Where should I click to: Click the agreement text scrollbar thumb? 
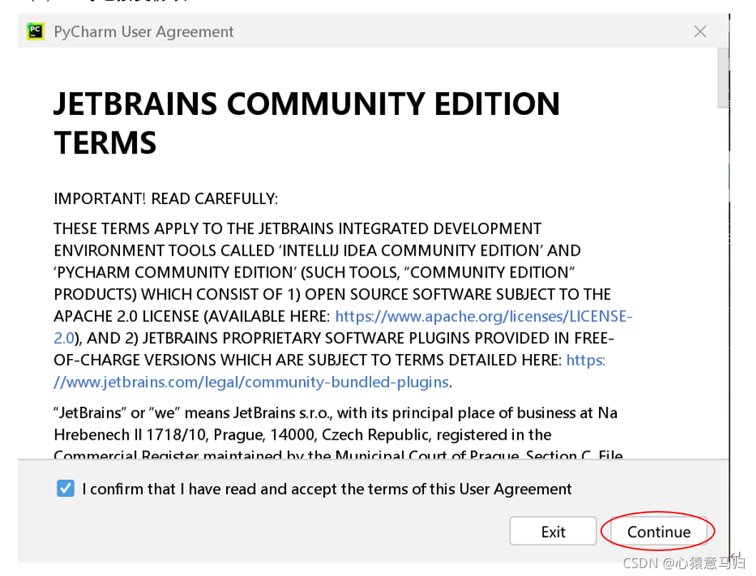(x=722, y=78)
